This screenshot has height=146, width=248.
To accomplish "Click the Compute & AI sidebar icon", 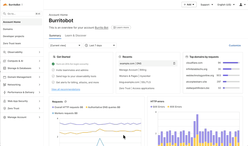I will [x=5, y=61].
